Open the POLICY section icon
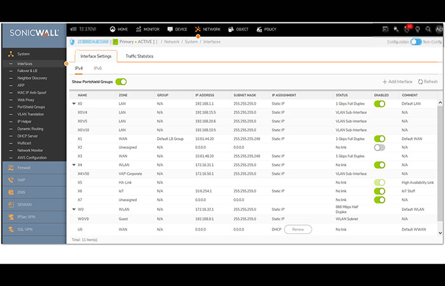 259,29
